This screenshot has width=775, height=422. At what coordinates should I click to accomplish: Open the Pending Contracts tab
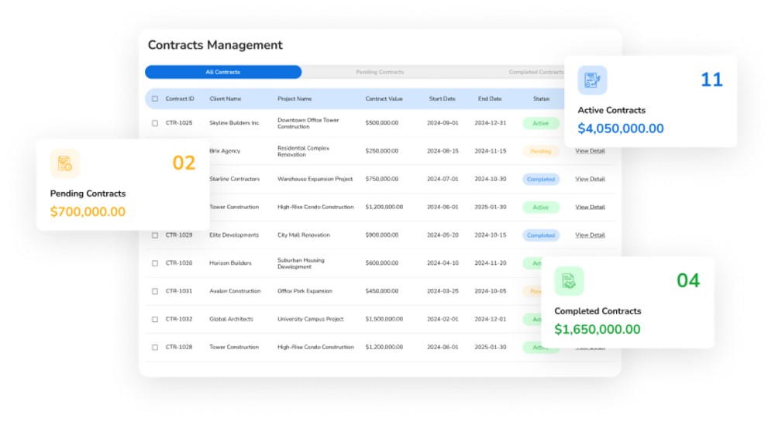point(380,72)
